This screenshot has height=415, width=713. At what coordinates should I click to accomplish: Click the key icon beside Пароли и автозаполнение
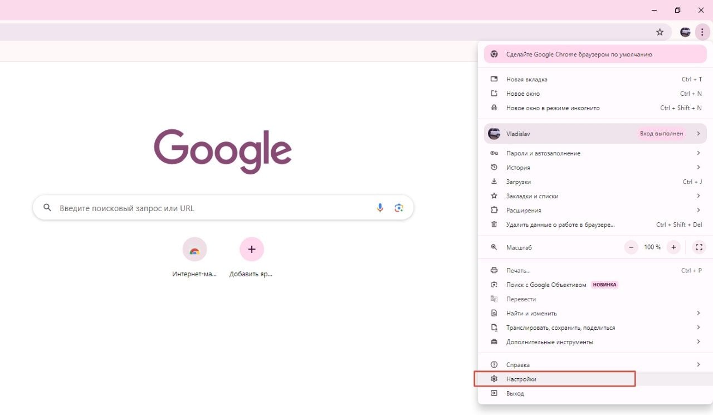pyautogui.click(x=494, y=153)
